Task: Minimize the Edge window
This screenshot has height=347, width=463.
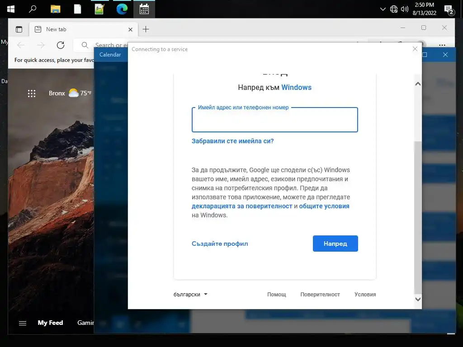Action: click(403, 28)
